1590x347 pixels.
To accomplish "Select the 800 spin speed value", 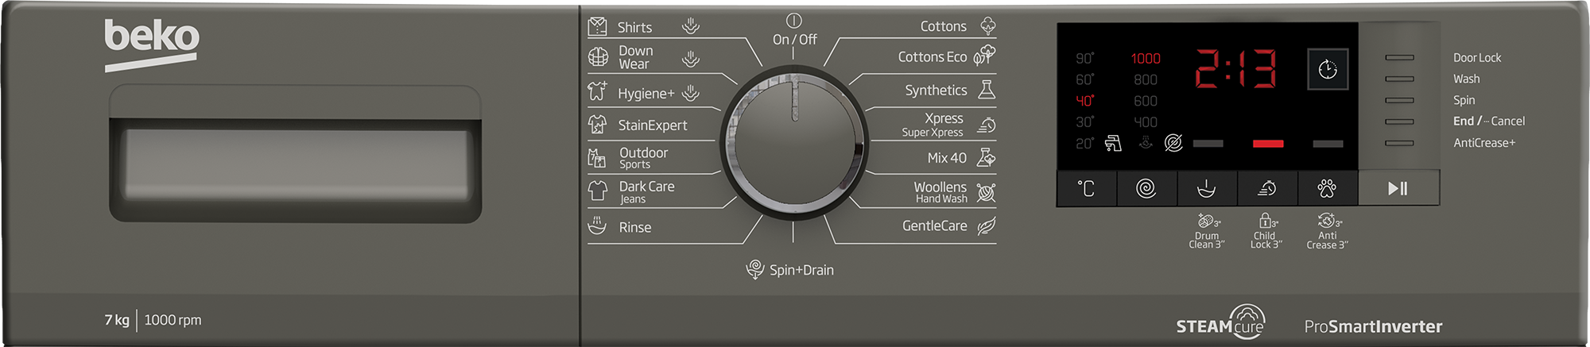I will pos(1146,79).
